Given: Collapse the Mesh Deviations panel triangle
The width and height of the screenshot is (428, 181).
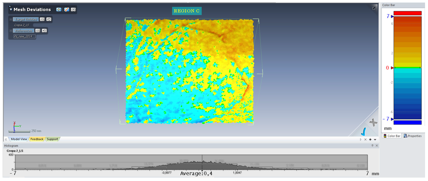Looking at the screenshot, I should point(11,10).
